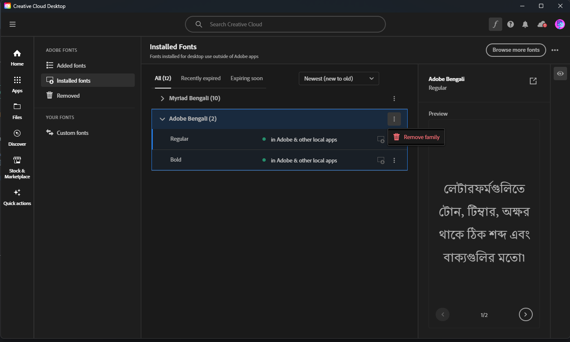Switch to Expiring soon tab

(x=246, y=79)
